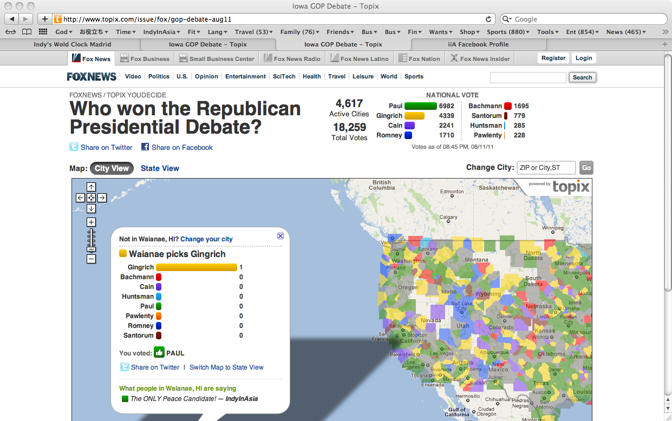Switch to State View map
Screen dimensions: 672x421
coord(160,168)
